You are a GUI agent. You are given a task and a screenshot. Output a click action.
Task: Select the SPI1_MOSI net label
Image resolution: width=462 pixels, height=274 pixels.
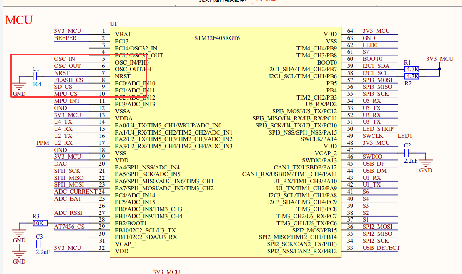pos(69,185)
